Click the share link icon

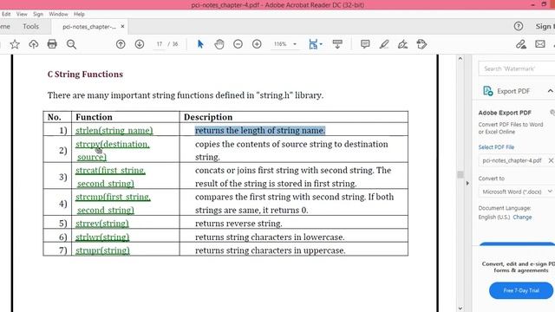pyautogui.click(x=520, y=44)
